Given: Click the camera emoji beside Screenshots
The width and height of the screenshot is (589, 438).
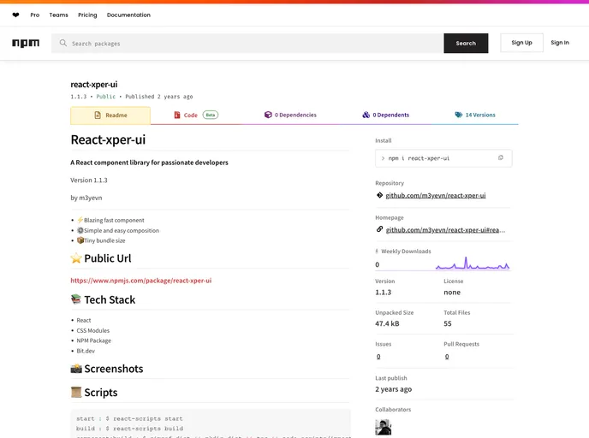Looking at the screenshot, I should [76, 369].
